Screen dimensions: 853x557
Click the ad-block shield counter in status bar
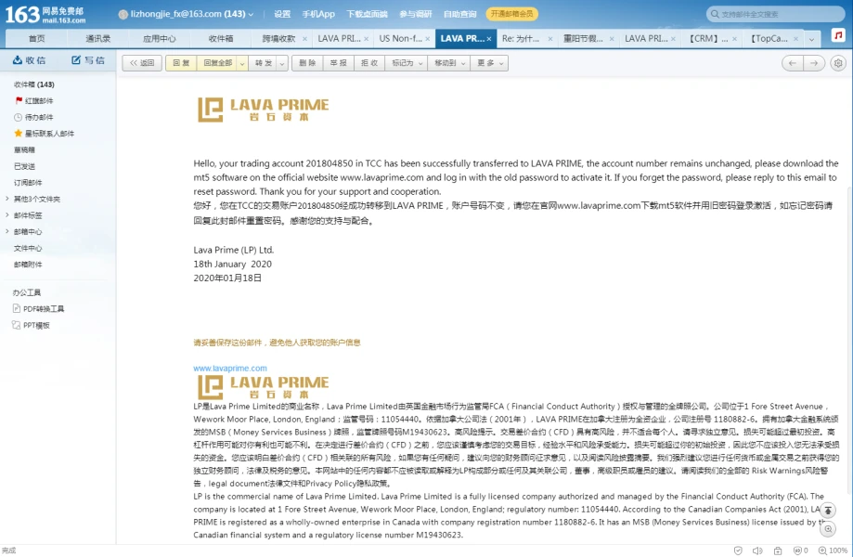(x=801, y=551)
